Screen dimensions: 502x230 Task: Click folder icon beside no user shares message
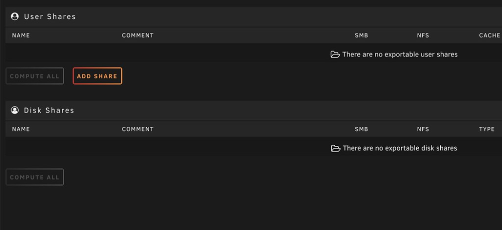[x=335, y=54]
